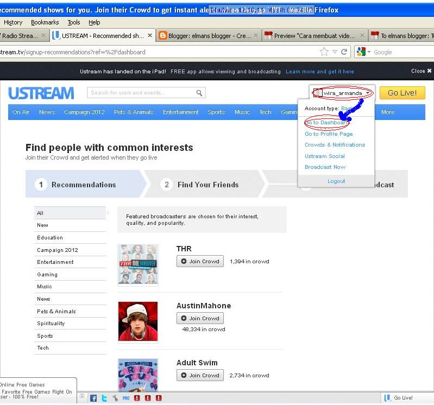Screen dimensions: 434x405
Task: Click the search magnifier icon in Ustream search box
Action: tap(199, 93)
